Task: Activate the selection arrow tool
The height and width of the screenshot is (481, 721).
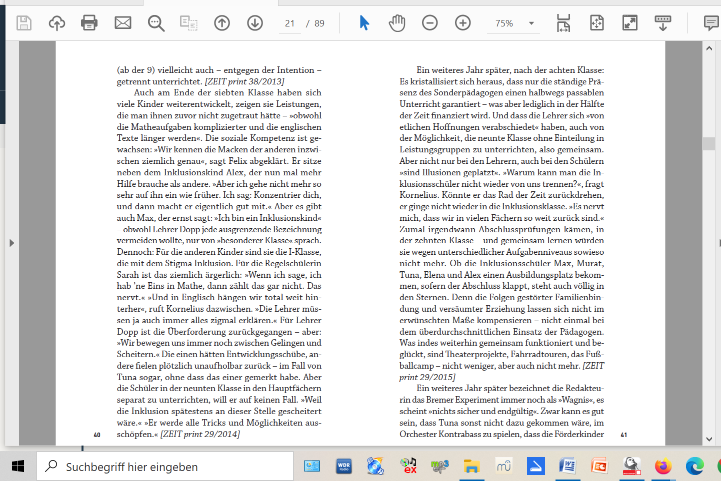Action: tap(364, 23)
